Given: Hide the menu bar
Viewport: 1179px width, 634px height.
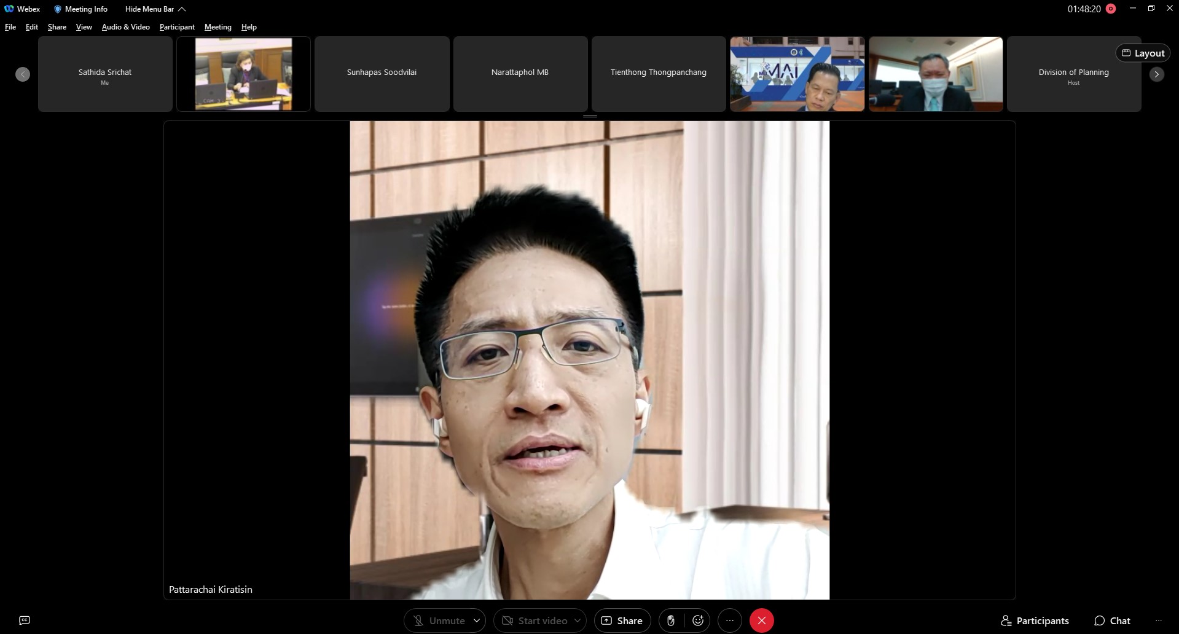Looking at the screenshot, I should click(155, 9).
